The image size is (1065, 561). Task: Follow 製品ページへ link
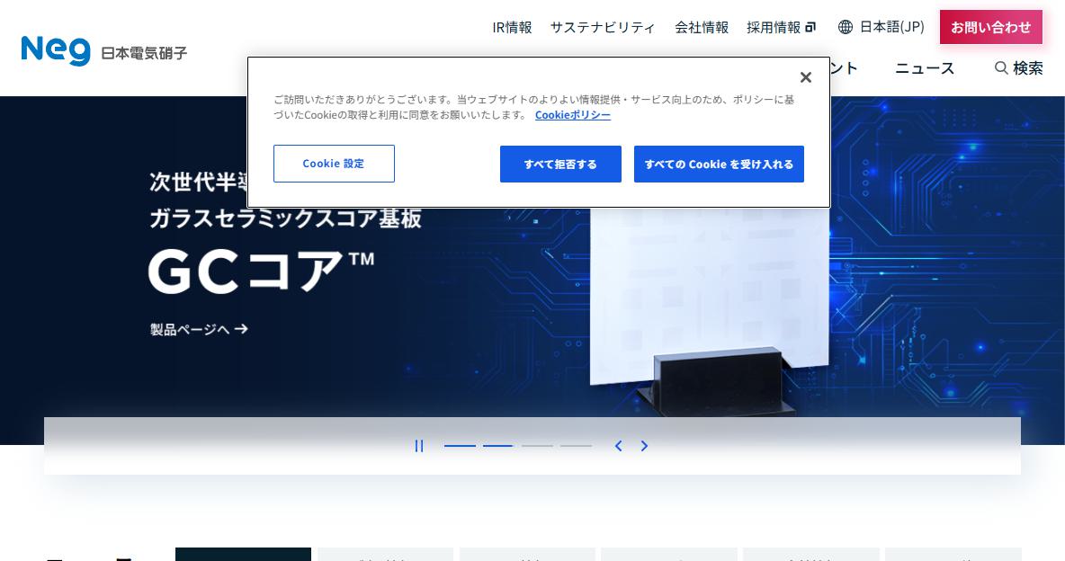tap(199, 329)
